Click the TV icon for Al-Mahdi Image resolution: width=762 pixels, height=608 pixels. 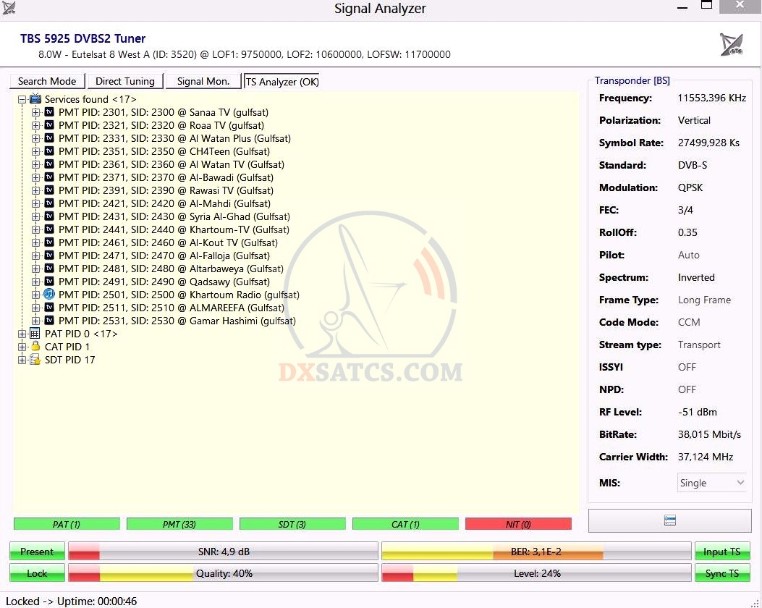(49, 203)
